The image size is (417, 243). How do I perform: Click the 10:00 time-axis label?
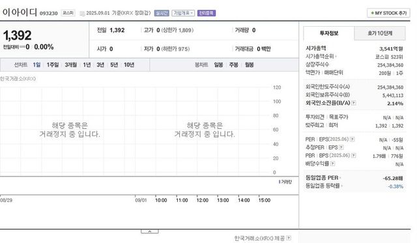pos(161,200)
